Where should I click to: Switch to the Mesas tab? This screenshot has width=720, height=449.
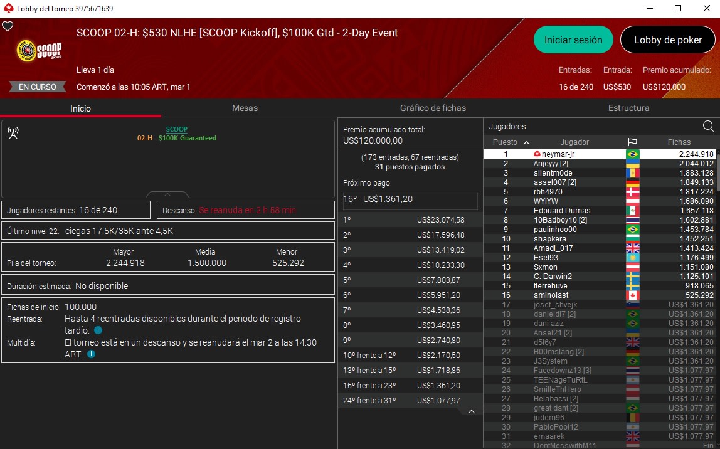click(x=245, y=108)
